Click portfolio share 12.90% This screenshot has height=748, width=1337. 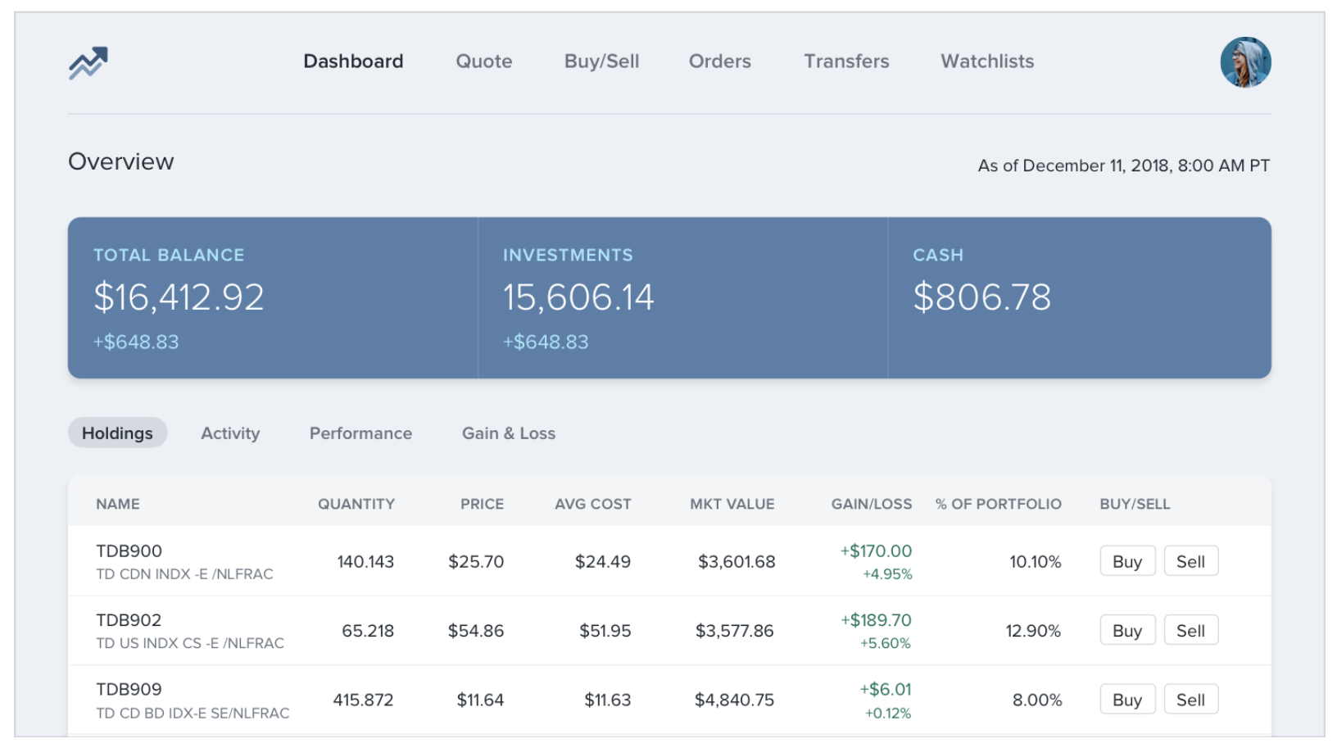1033,631
